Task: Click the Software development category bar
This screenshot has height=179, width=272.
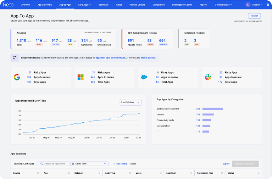Action: (213, 109)
